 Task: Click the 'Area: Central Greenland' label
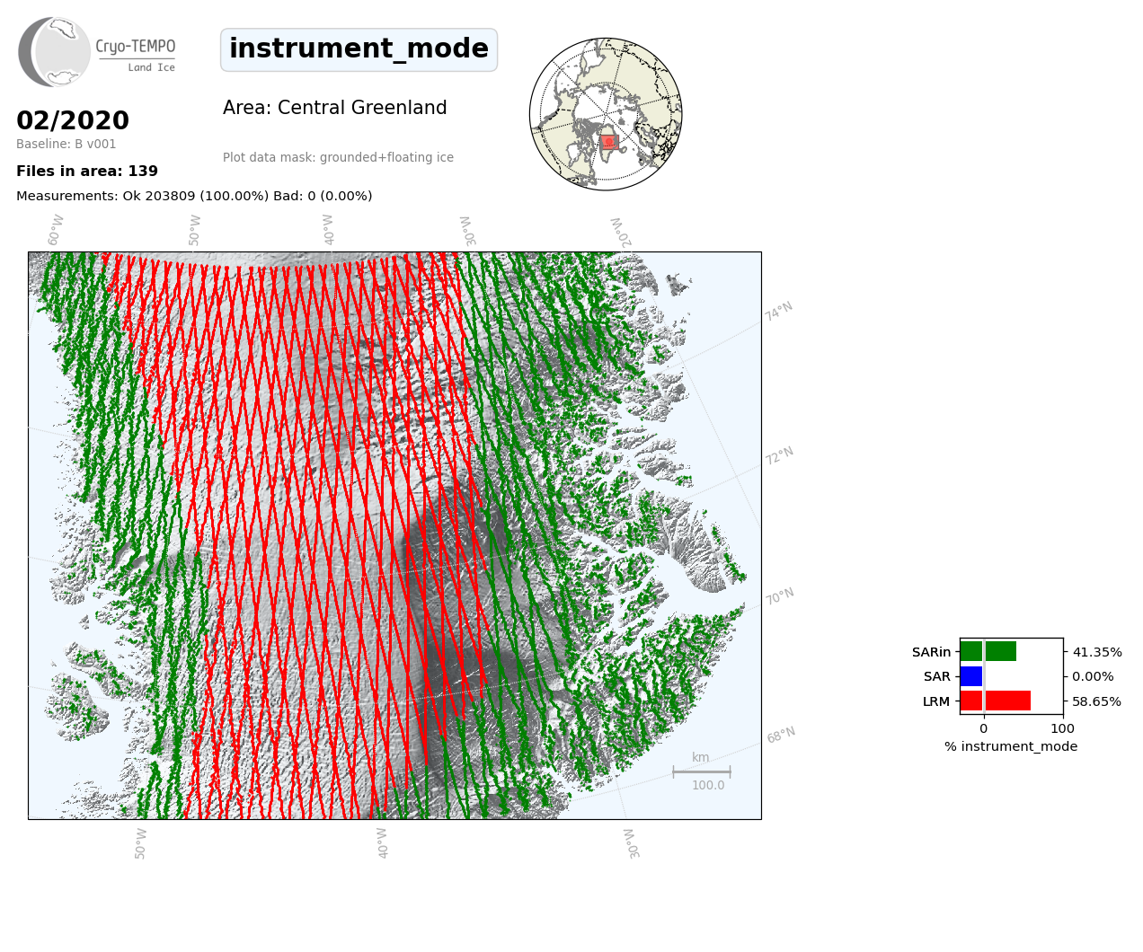334,108
